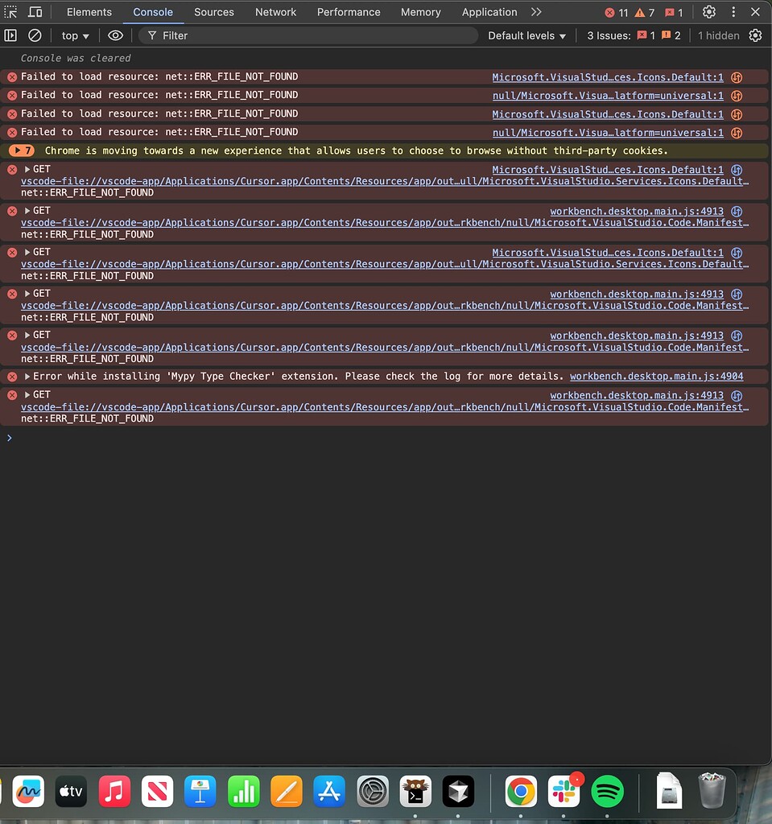The height and width of the screenshot is (824, 772).
Task: Select the inspect element tool icon
Action: 11,12
